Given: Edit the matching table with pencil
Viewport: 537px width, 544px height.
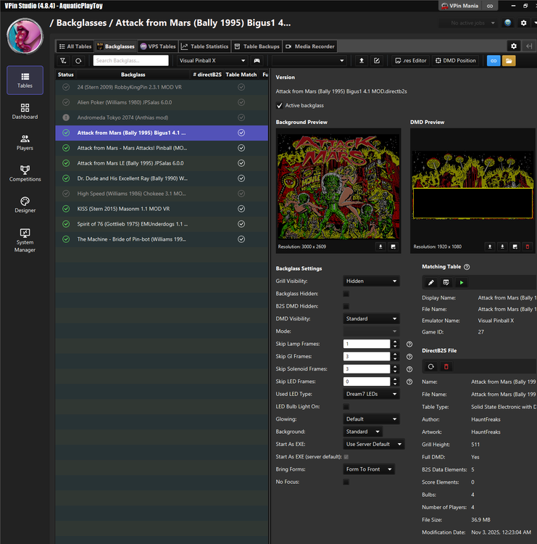Looking at the screenshot, I should click(x=431, y=283).
